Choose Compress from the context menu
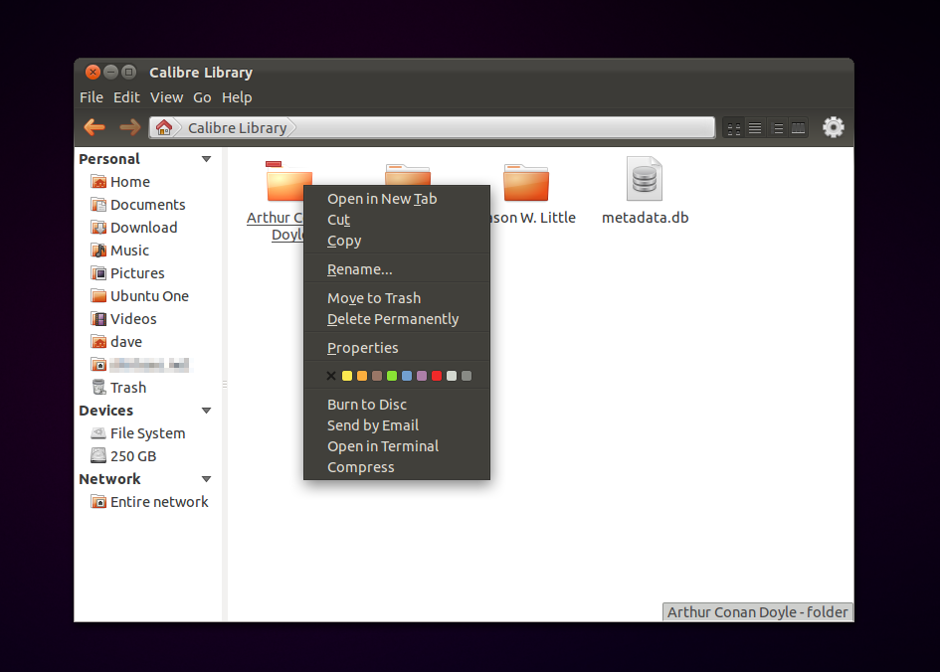Viewport: 940px width, 672px height. click(397, 468)
